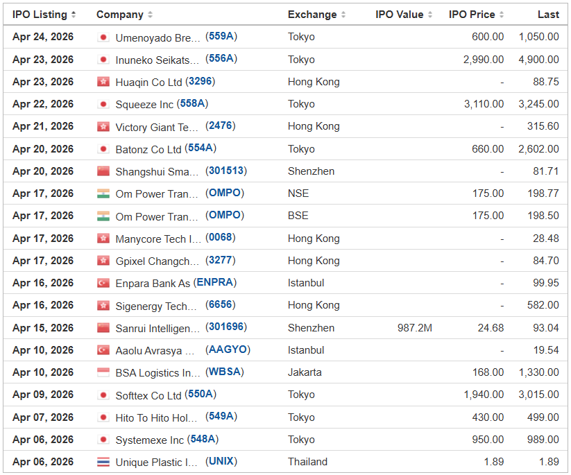Click the Last column header
Viewport: 571px width, 475px height.
coord(548,15)
